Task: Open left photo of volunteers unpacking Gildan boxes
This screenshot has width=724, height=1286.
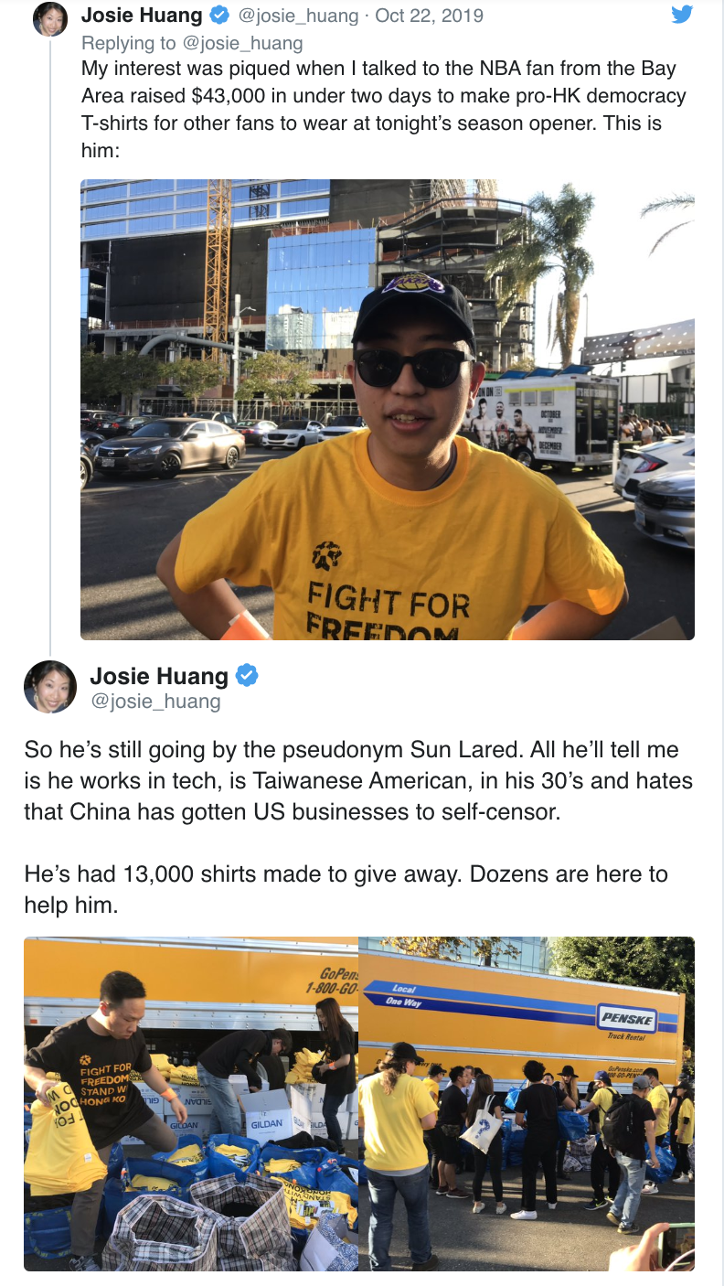Action: tap(191, 1104)
